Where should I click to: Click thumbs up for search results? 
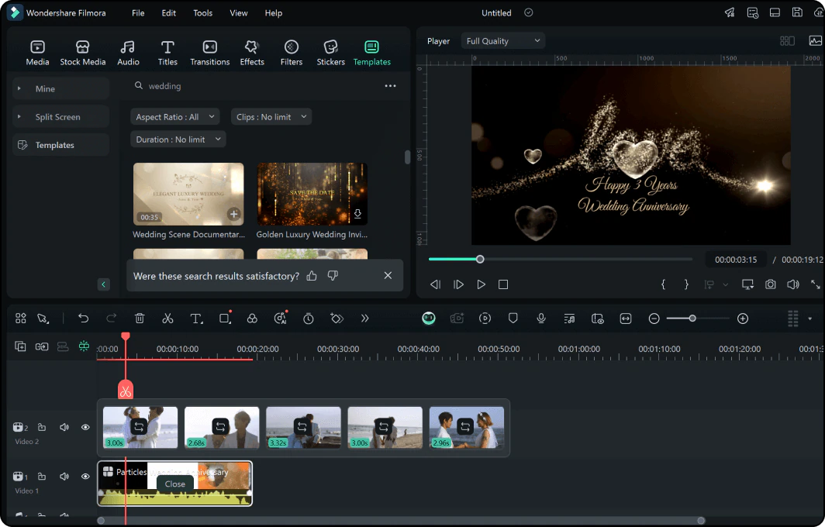(312, 276)
